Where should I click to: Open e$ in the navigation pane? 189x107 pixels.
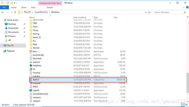tap(9, 40)
